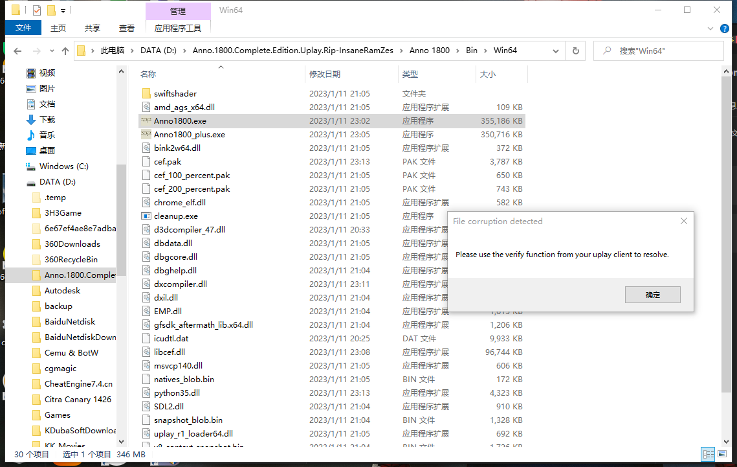Screen dimensions: 737x467
Task: Click the Back navigation arrow
Action: 17,51
